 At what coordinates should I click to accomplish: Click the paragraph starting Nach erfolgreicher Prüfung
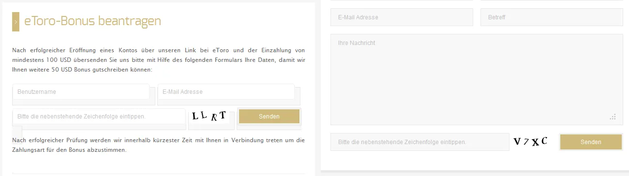[x=159, y=145]
